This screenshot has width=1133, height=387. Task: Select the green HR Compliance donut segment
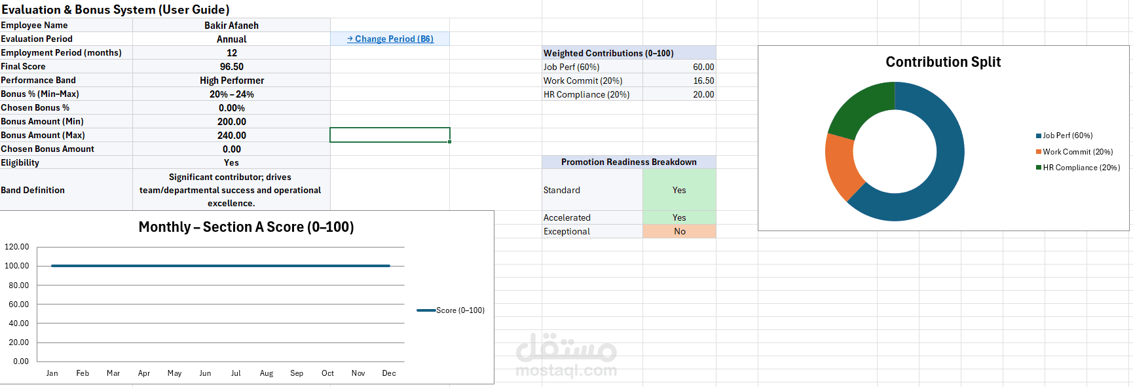point(857,105)
